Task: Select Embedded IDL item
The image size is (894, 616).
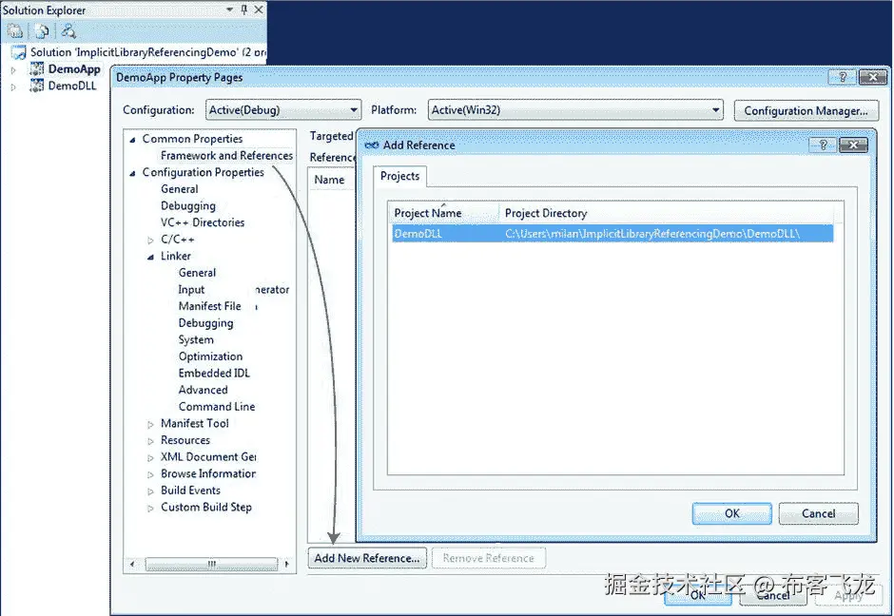Action: (x=214, y=374)
